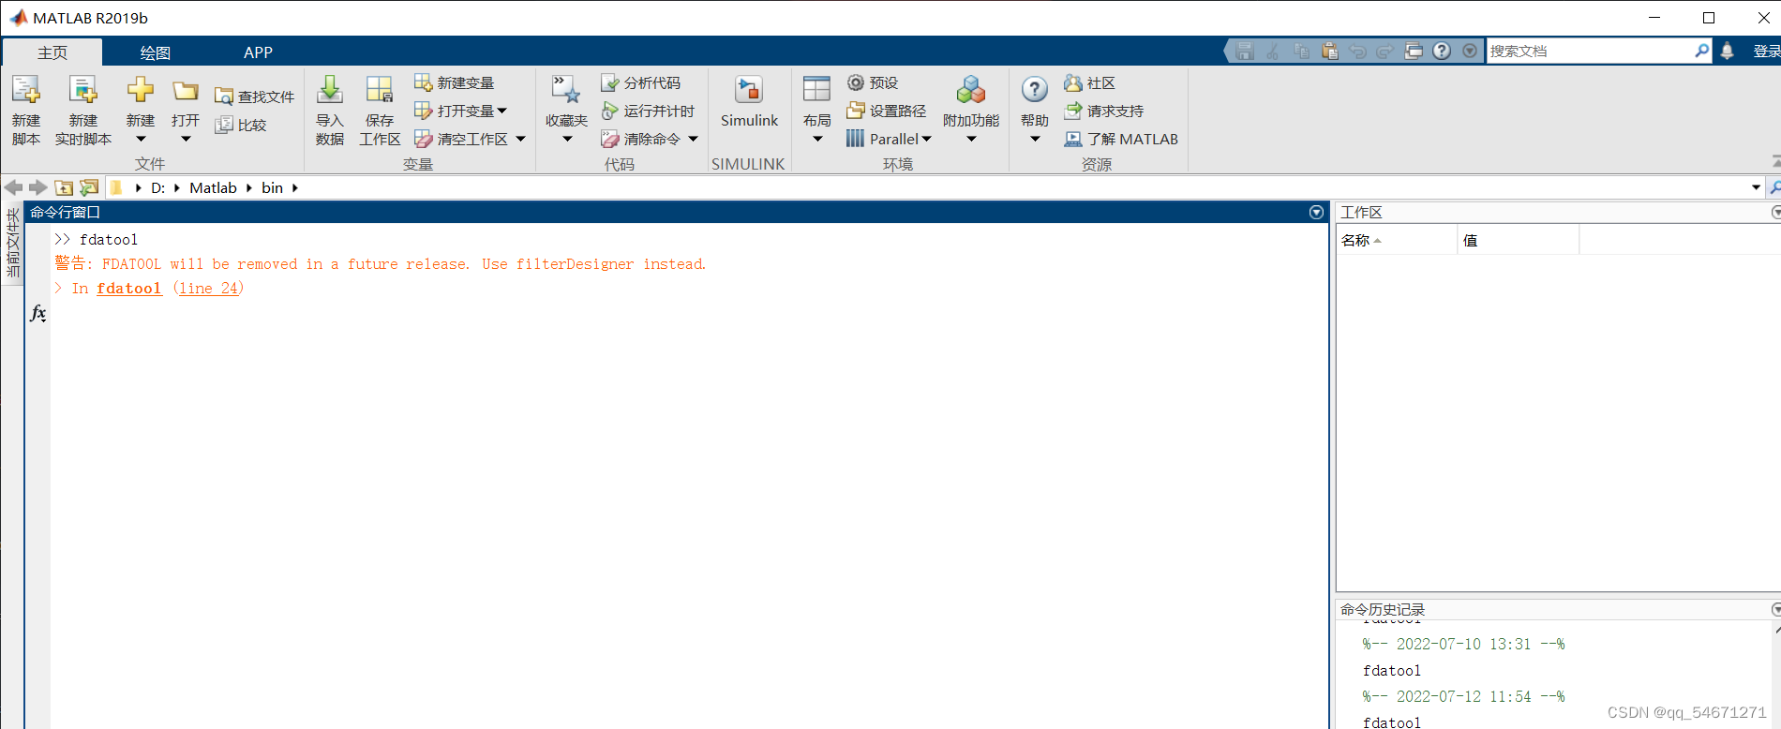The image size is (1781, 729).
Task: Open 预设 (Preferences)
Action: [873, 82]
